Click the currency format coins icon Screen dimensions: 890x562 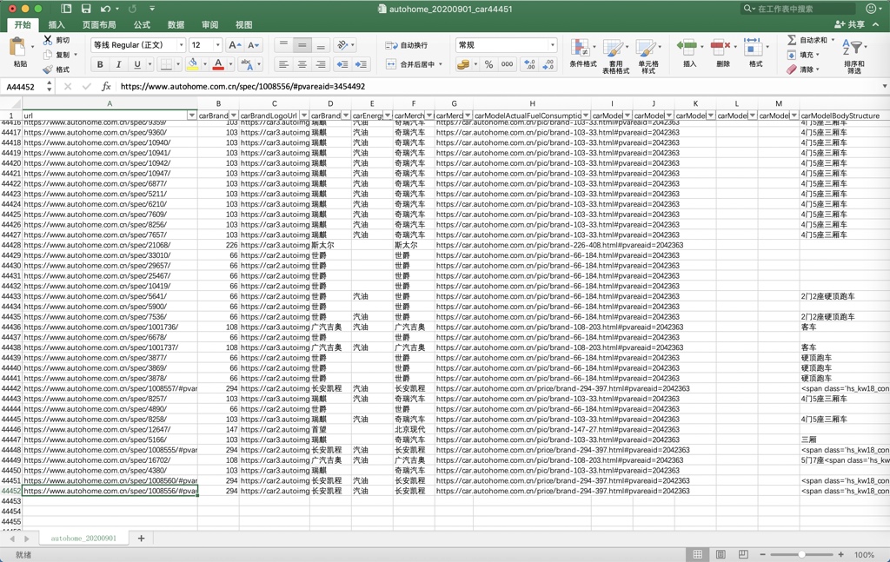463,64
